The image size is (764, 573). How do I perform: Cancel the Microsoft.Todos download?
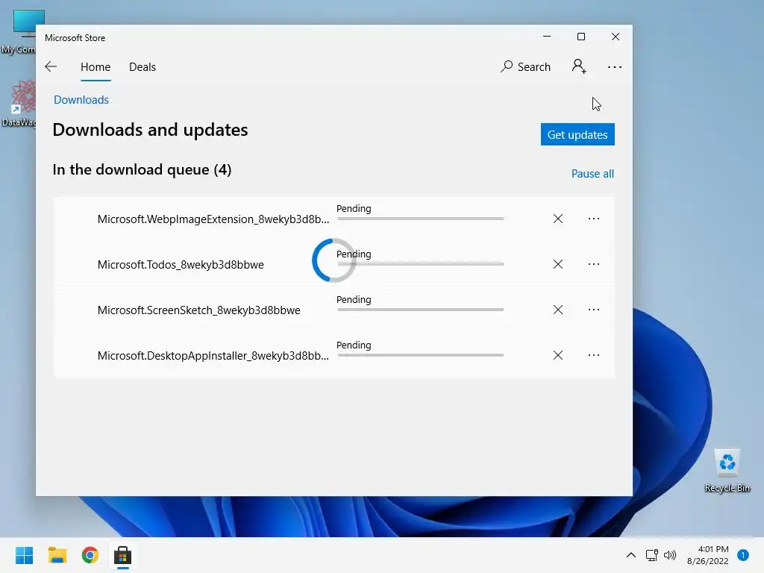pyautogui.click(x=558, y=264)
